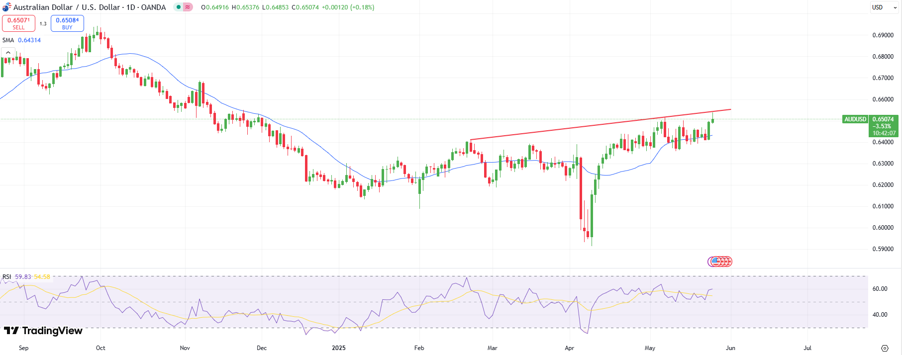The height and width of the screenshot is (355, 902).
Task: Click the pink approximately-equal data indicator
Action: click(x=188, y=7)
